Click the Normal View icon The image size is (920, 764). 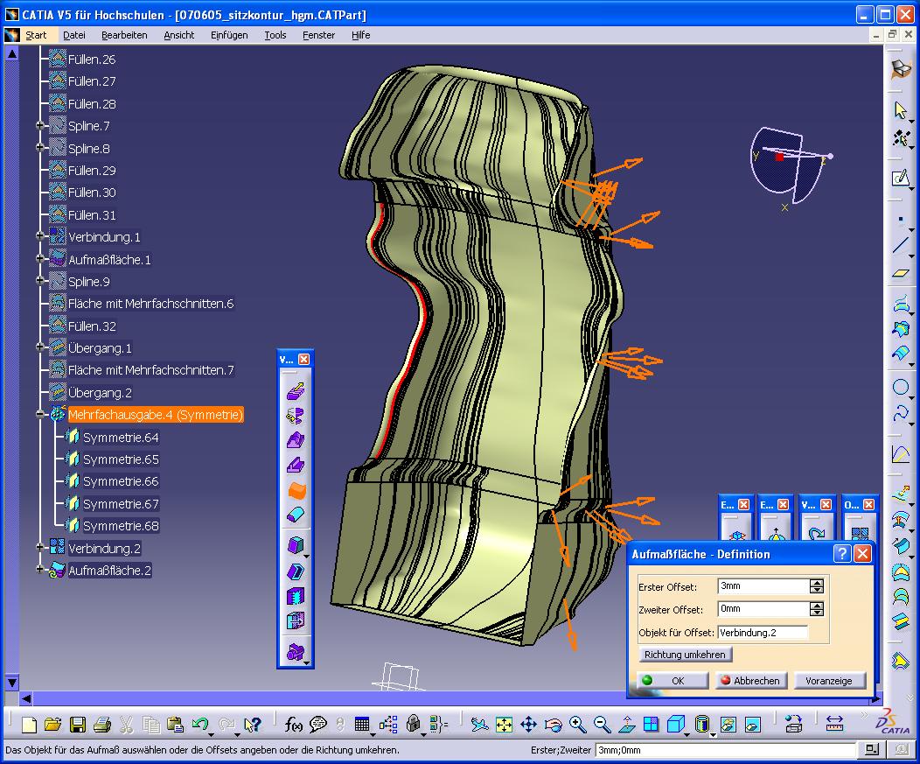[627, 725]
